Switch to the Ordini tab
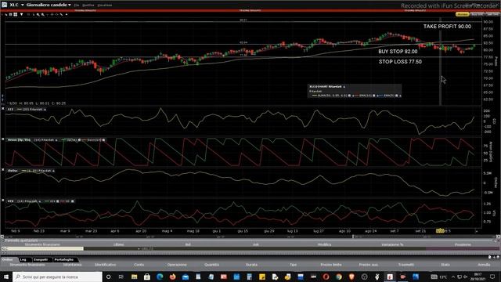This screenshot has height=282, width=501. [x=8, y=259]
